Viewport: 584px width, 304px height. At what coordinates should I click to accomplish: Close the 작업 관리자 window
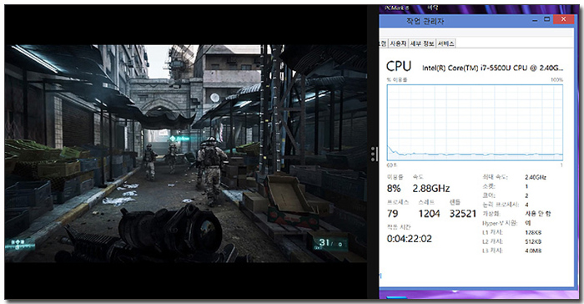click(x=563, y=19)
